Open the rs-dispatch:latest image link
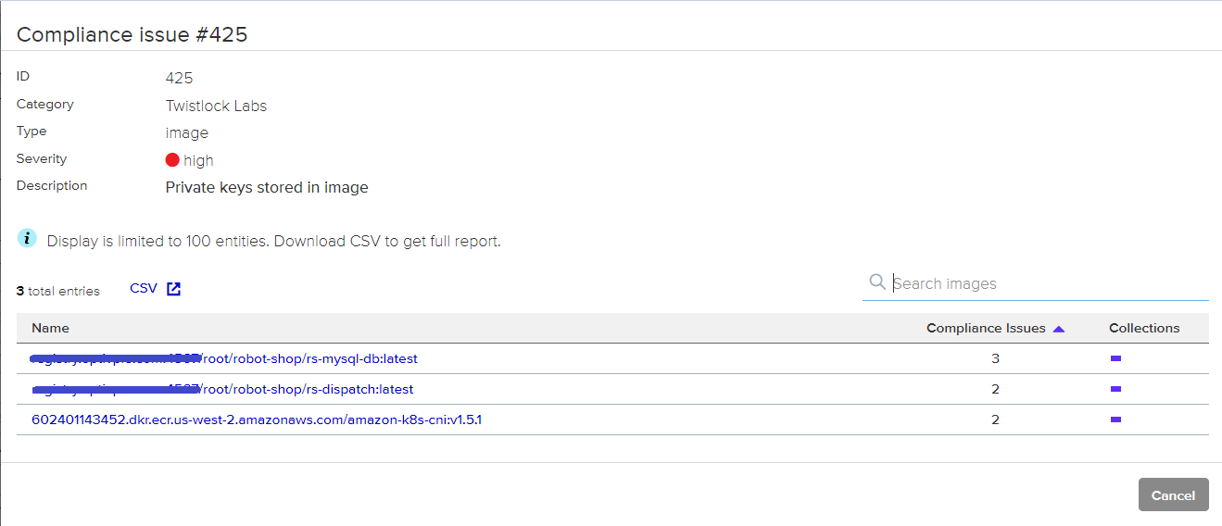This screenshot has width=1222, height=526. click(313, 389)
